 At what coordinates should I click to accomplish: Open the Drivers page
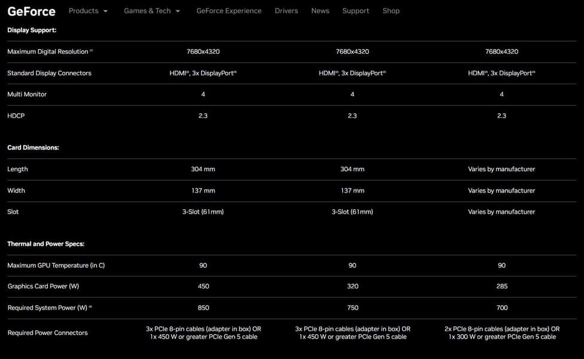286,11
